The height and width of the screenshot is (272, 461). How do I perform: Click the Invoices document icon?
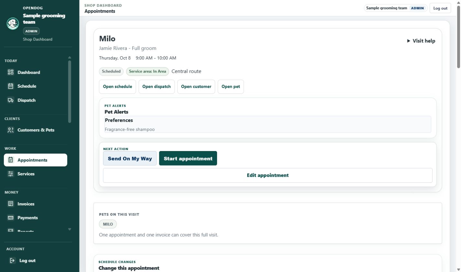11,204
